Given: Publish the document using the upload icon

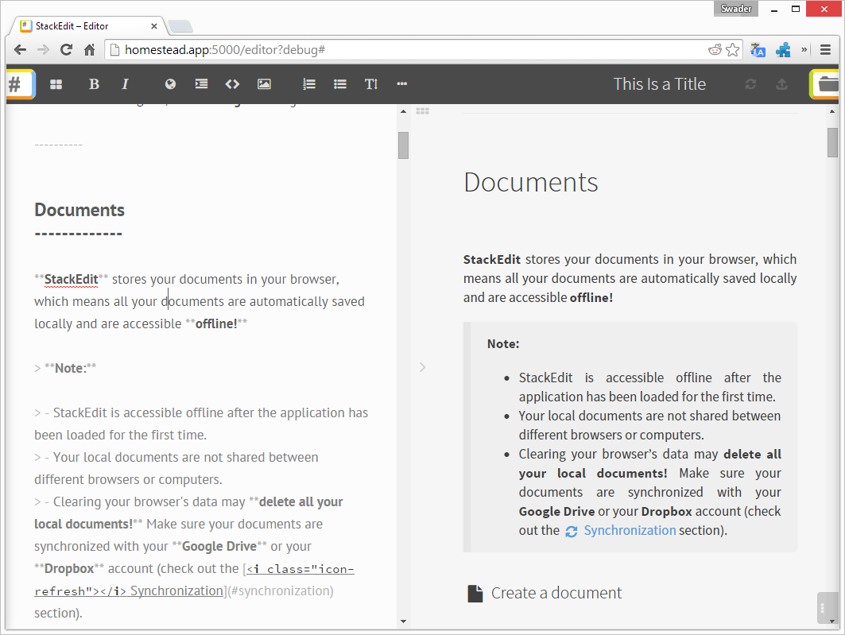Looking at the screenshot, I should pyautogui.click(x=781, y=83).
